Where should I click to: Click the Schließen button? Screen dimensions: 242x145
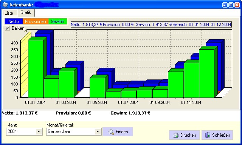point(217,135)
